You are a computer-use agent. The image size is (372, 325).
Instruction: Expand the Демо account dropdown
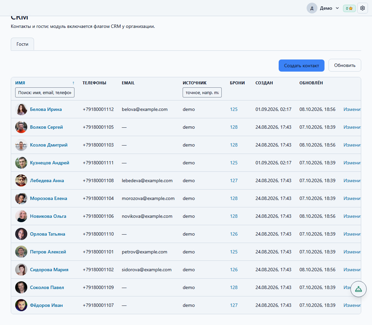[x=329, y=8]
